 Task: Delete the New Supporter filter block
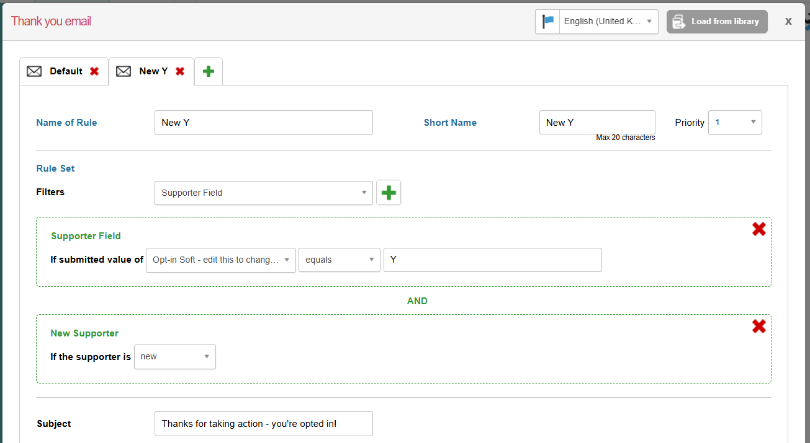coord(758,327)
